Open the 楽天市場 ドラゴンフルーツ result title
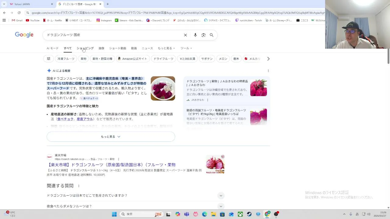Image resolution: width=390 pixels, height=219 pixels. pyautogui.click(x=111, y=165)
